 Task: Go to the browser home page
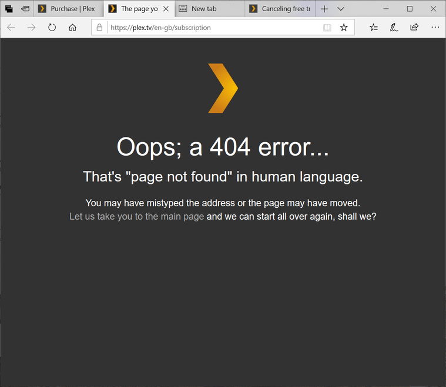tap(72, 27)
